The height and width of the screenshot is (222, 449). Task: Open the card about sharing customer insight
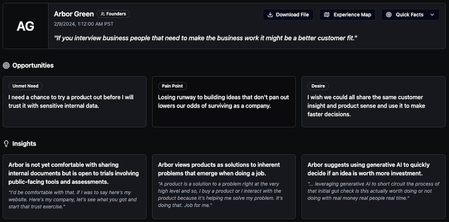pos(373,101)
